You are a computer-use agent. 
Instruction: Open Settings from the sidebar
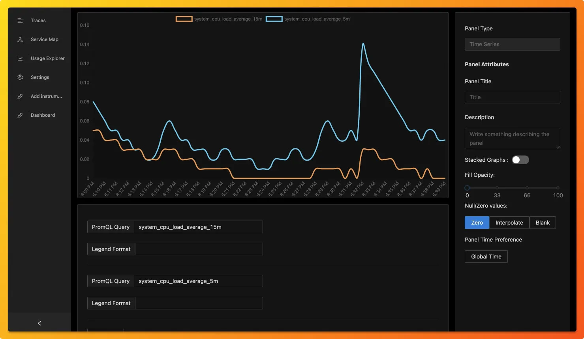[x=39, y=77]
